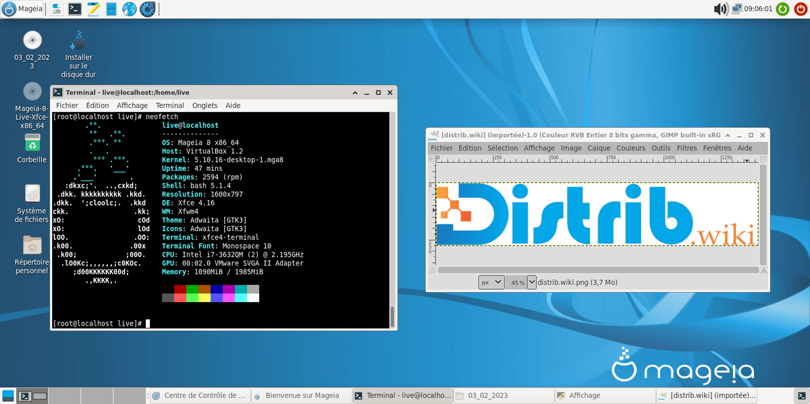Viewport: 810px width, 404px height.
Task: Launch the web browser globe icon in top panel
Action: (129, 9)
